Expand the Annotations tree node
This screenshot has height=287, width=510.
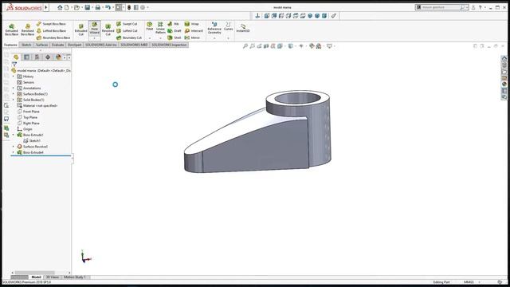tap(14, 88)
